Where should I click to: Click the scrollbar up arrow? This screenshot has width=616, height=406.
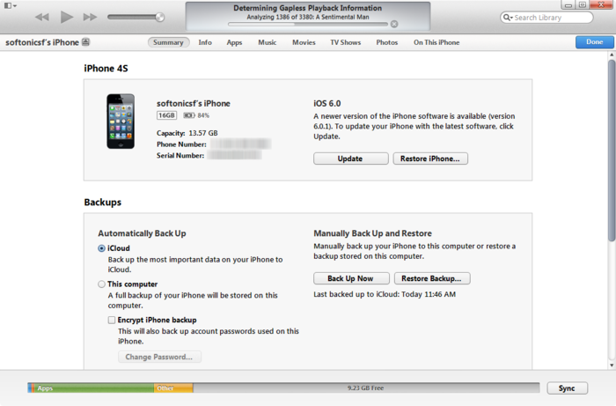pyautogui.click(x=612, y=55)
